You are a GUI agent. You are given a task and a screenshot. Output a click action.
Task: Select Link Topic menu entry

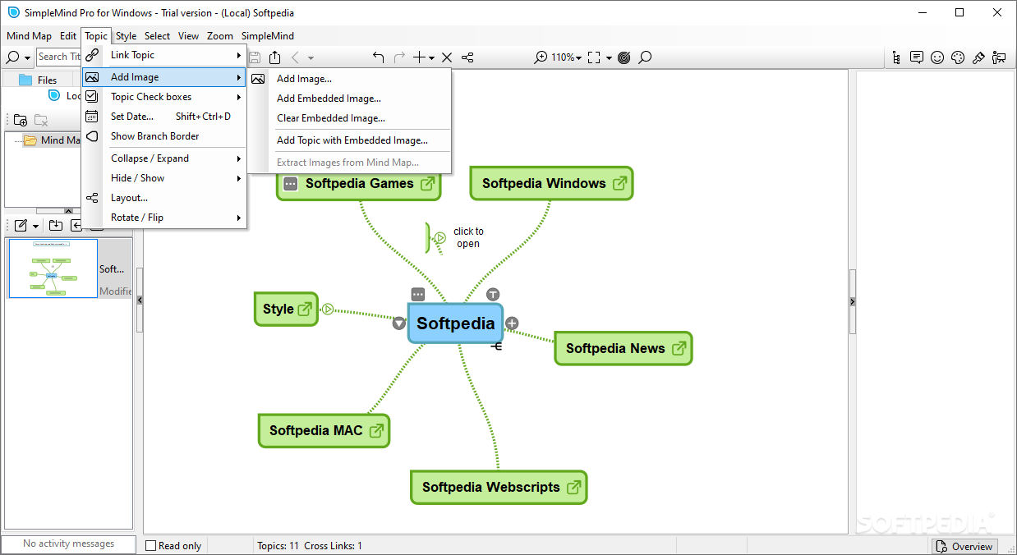tap(164, 55)
